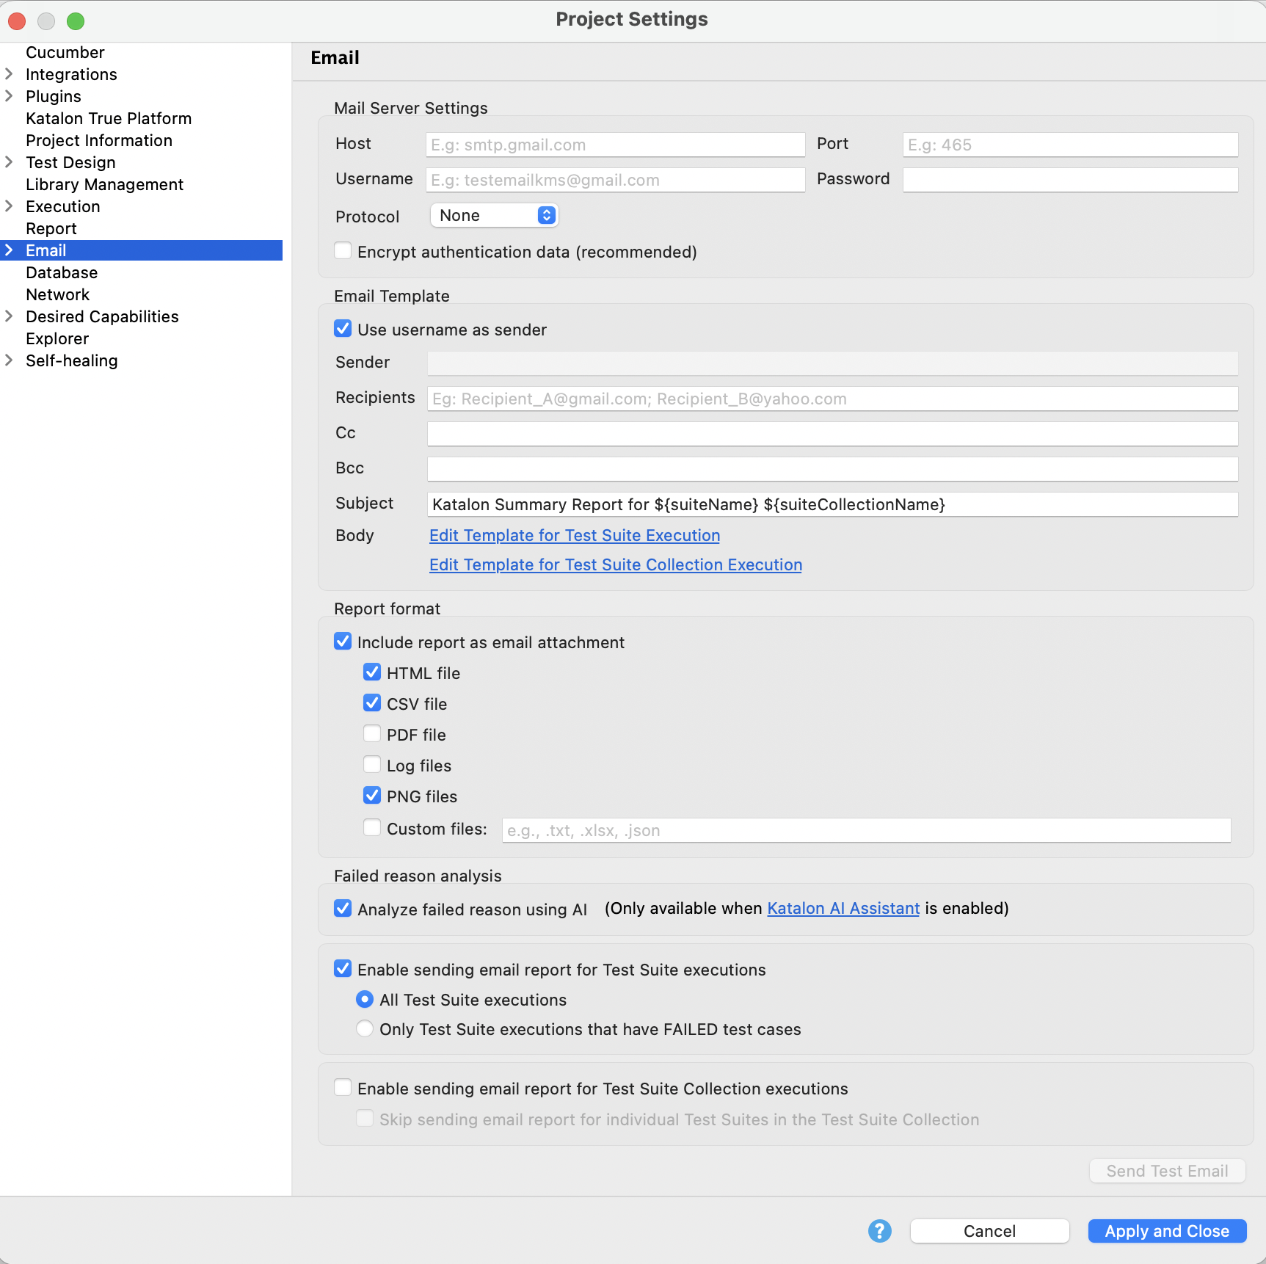Screen dimensions: 1266x1264
Task: Click into the Host input field
Action: click(x=615, y=145)
